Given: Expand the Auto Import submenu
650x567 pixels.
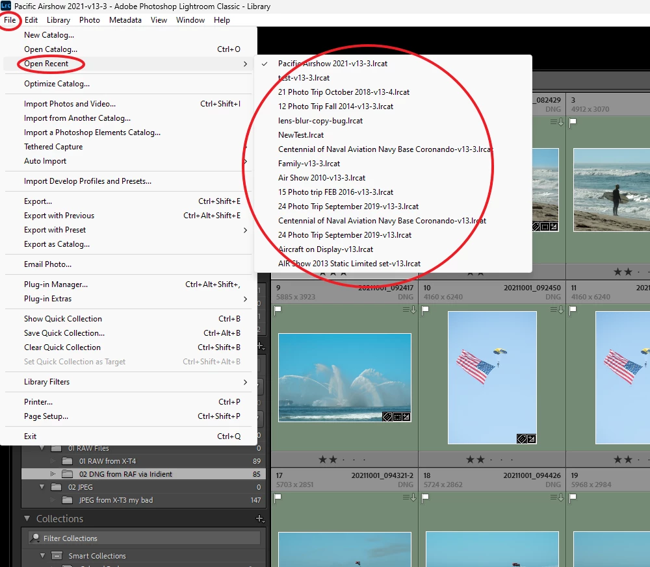Looking at the screenshot, I should point(246,161).
